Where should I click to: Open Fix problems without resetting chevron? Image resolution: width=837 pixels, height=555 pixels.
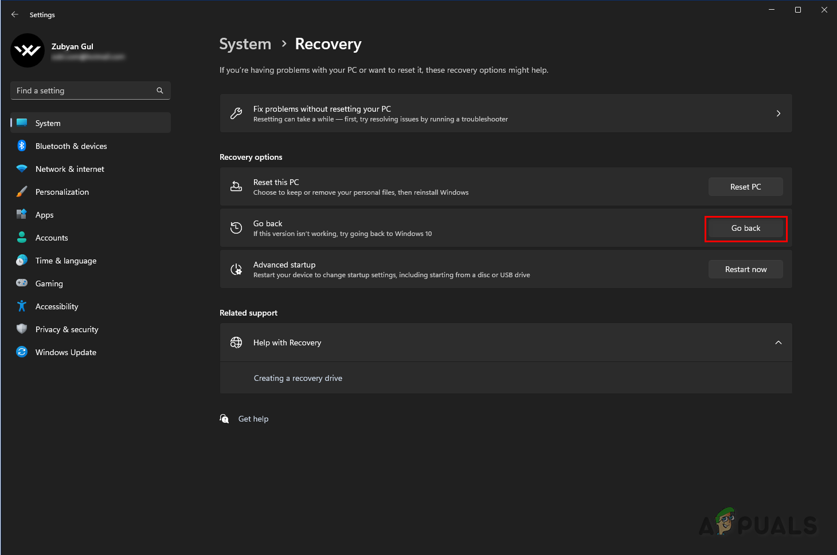pos(778,113)
